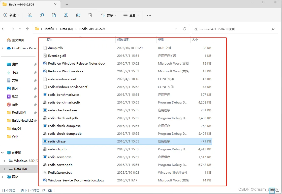
Task: Click the dump.rdb file icon
Action: pyautogui.click(x=45, y=48)
